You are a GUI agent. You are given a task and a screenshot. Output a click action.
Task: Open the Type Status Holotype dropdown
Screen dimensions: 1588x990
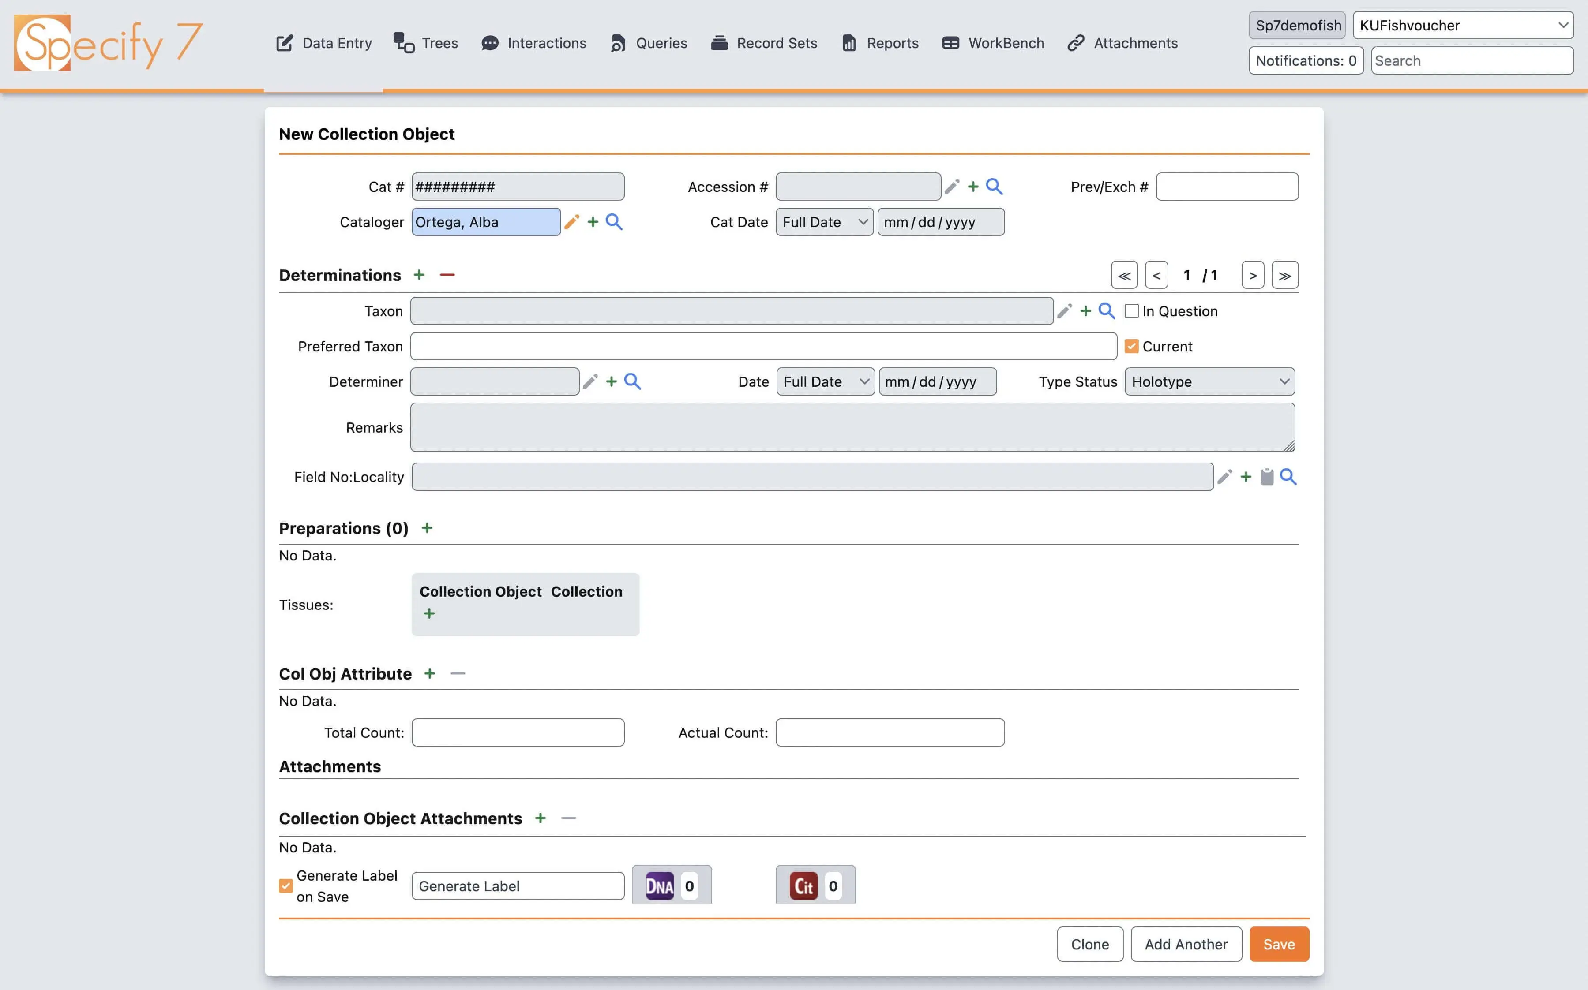(x=1209, y=382)
